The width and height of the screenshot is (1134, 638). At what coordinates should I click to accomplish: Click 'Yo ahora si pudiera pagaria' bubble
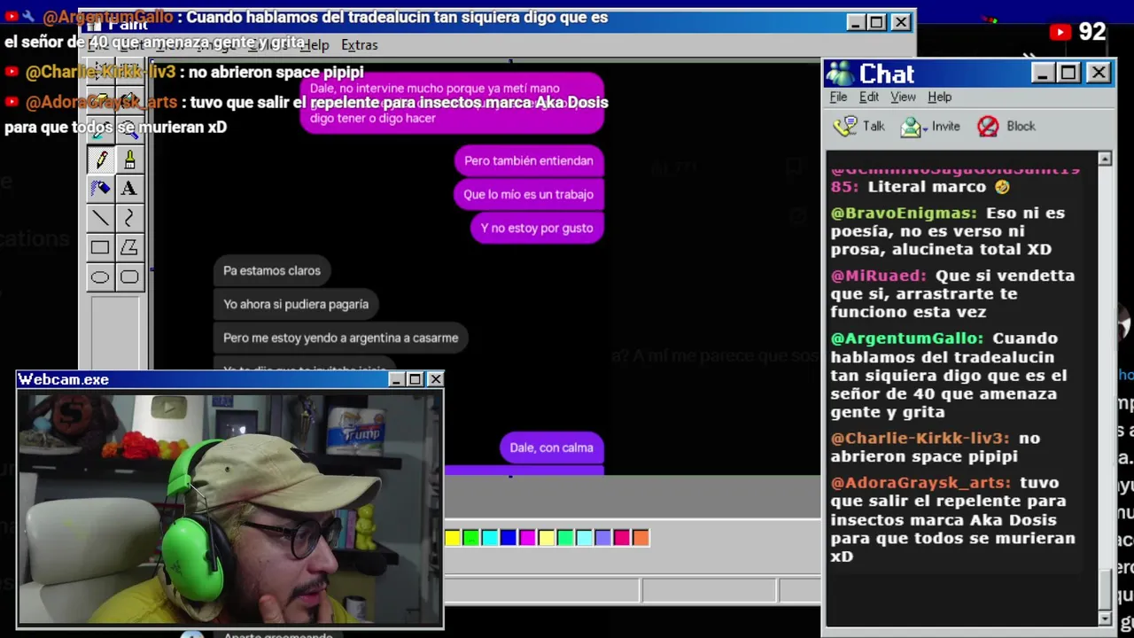tap(296, 304)
